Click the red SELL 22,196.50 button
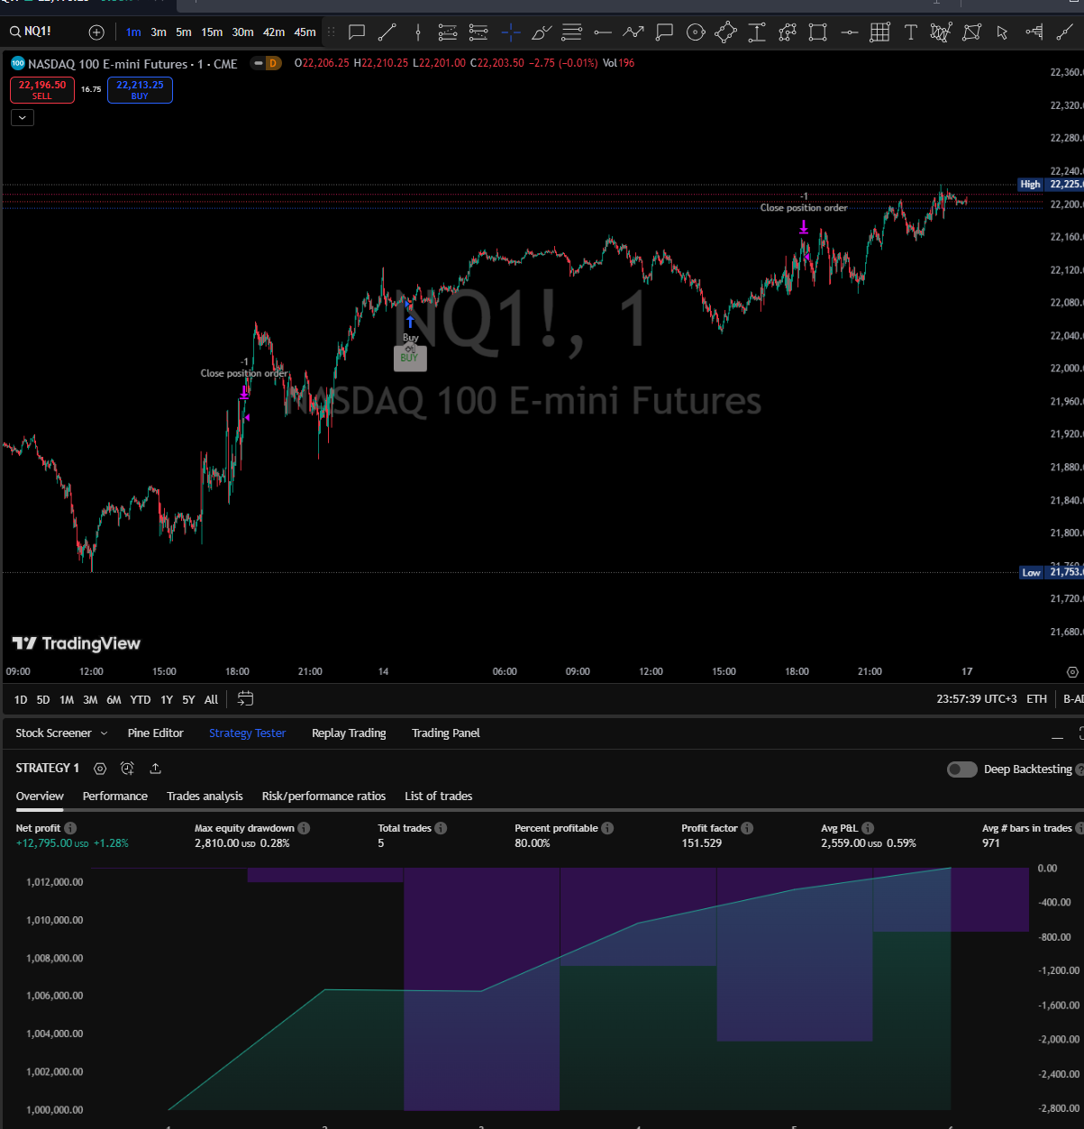Image resolution: width=1084 pixels, height=1129 pixels. (42, 90)
